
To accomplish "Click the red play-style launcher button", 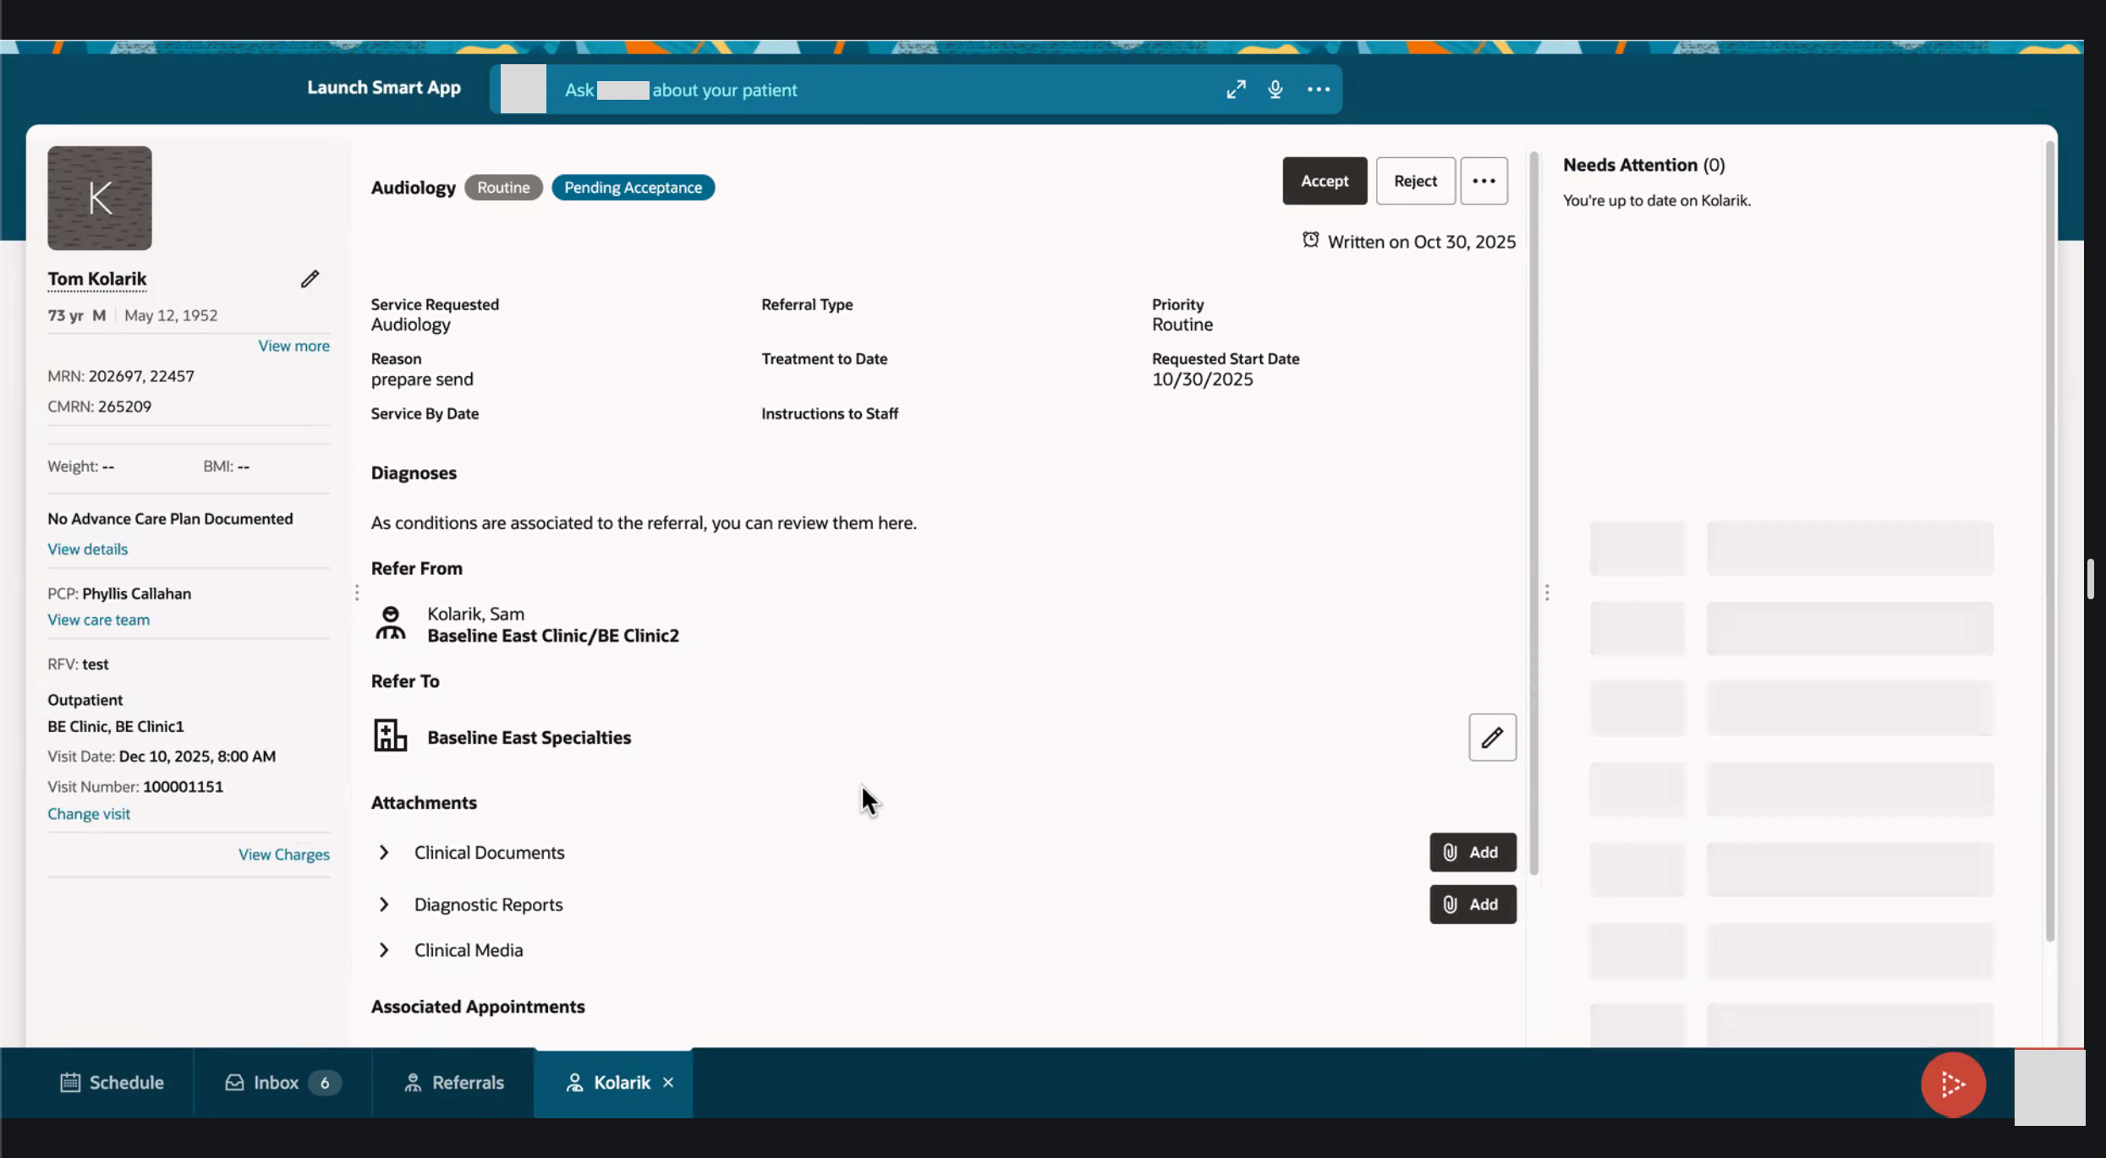I will (1953, 1084).
